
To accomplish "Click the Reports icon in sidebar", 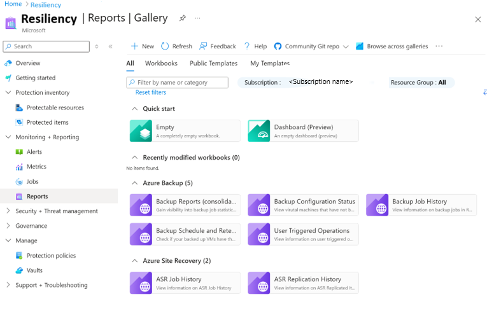I will [19, 197].
